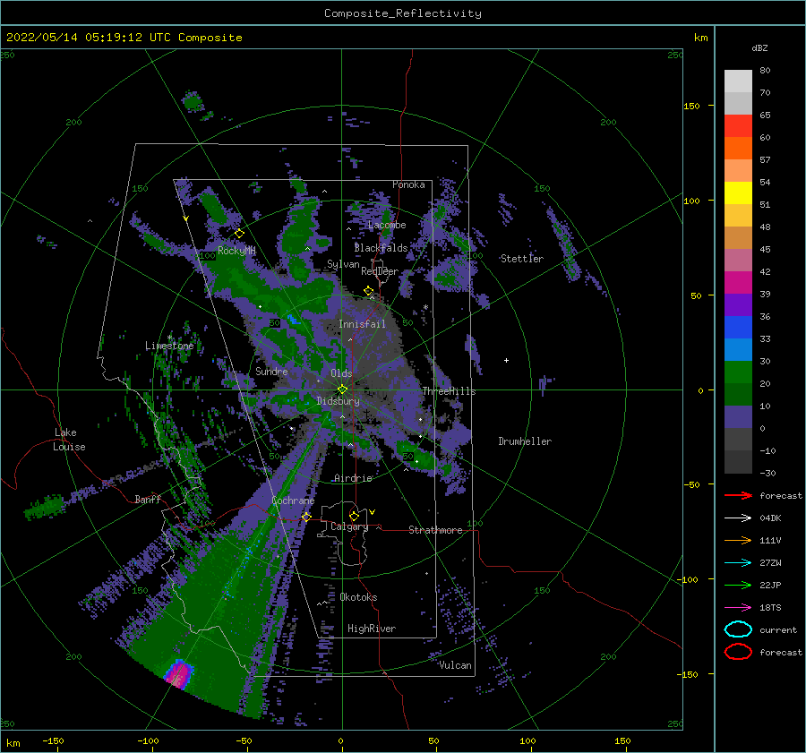Image resolution: width=806 pixels, height=753 pixels.
Task: Click the Drumheller label
Action: click(x=525, y=441)
